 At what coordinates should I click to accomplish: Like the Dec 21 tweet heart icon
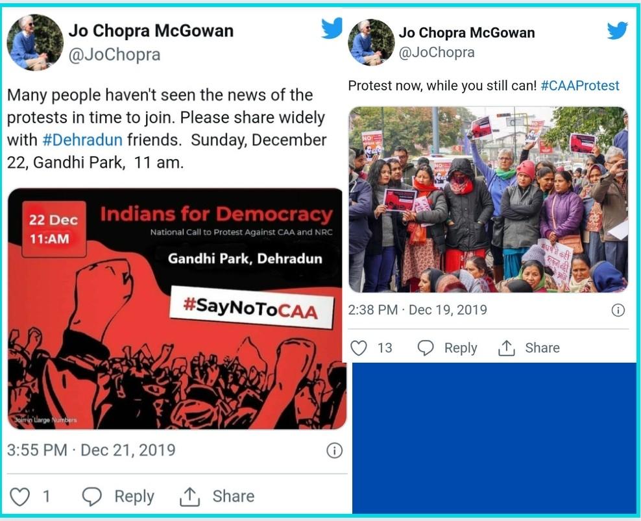19,497
